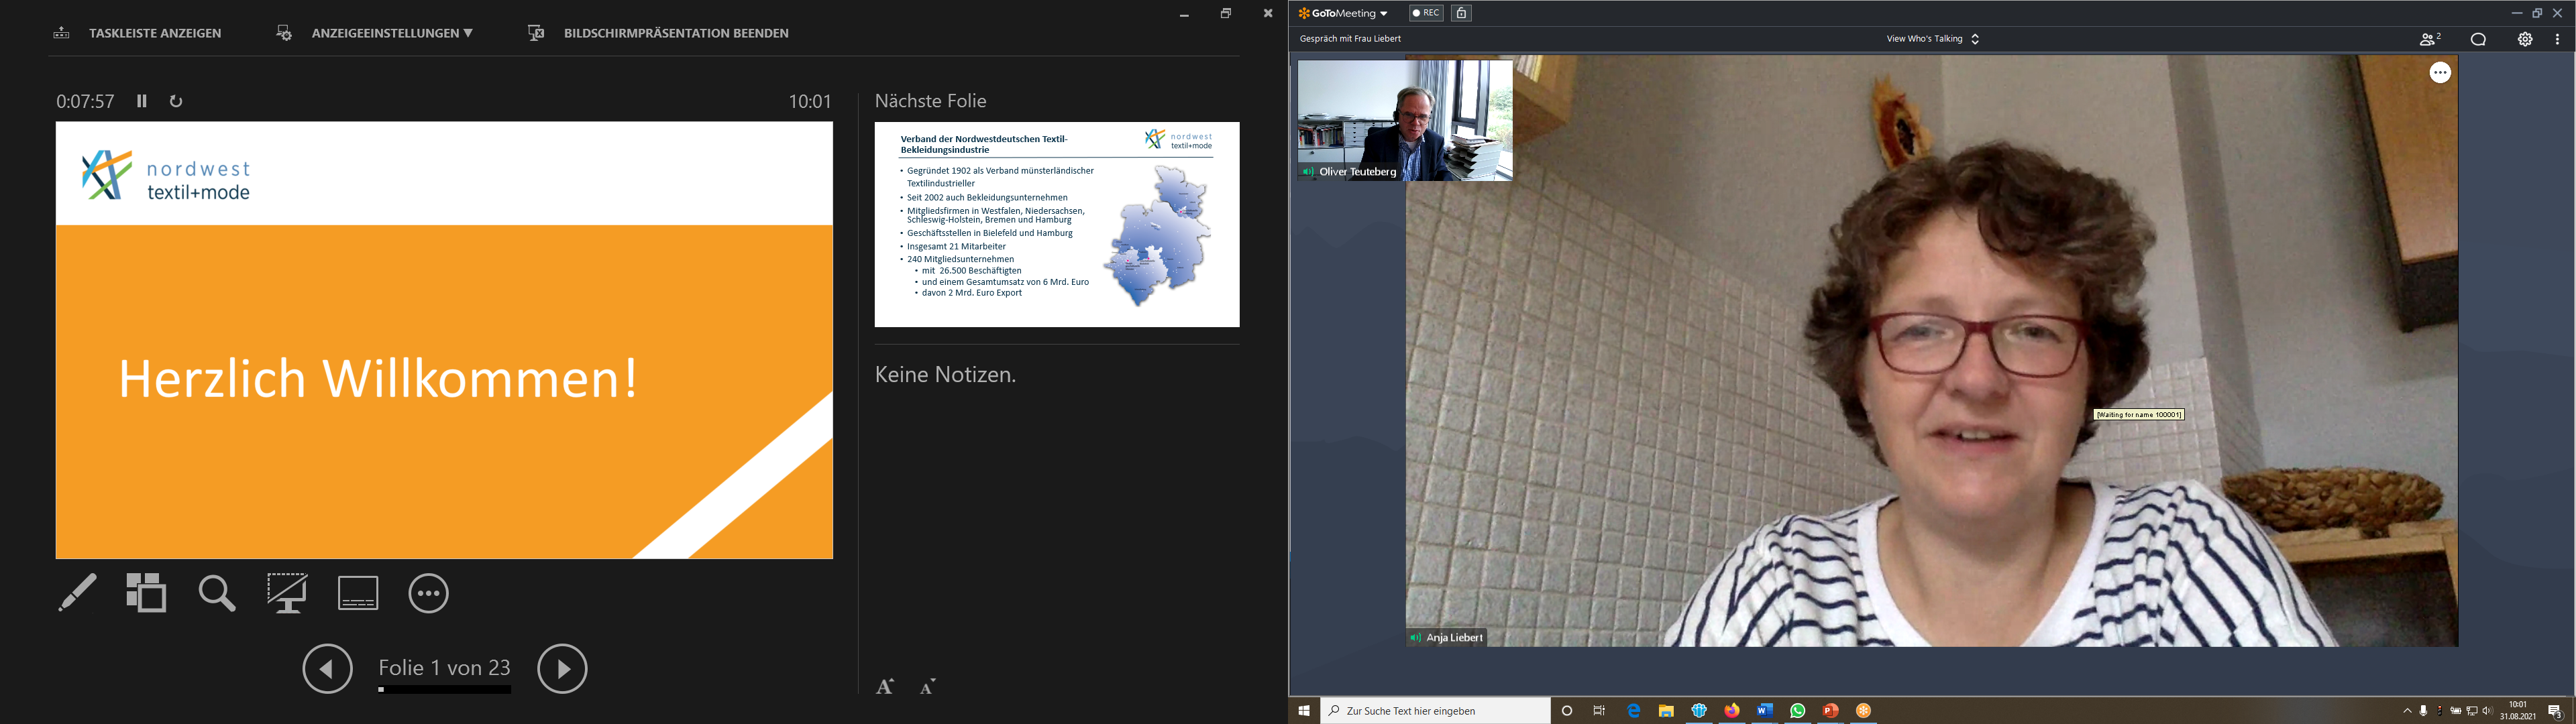Screen dimensions: 2576x724
Task: Open more slideshow options ellipsis
Action: (x=429, y=593)
